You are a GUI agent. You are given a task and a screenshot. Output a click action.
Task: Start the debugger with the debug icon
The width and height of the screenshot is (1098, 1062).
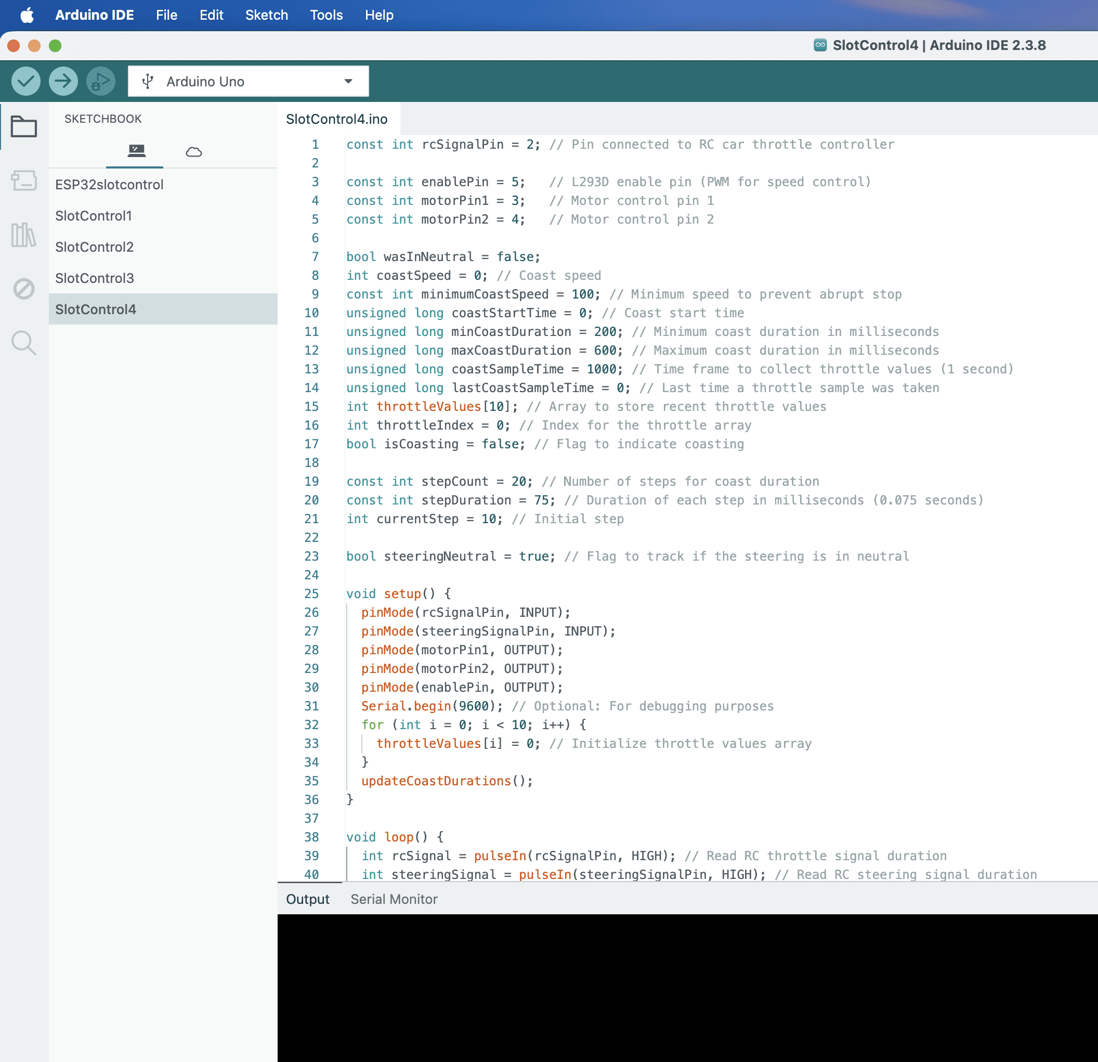(101, 81)
